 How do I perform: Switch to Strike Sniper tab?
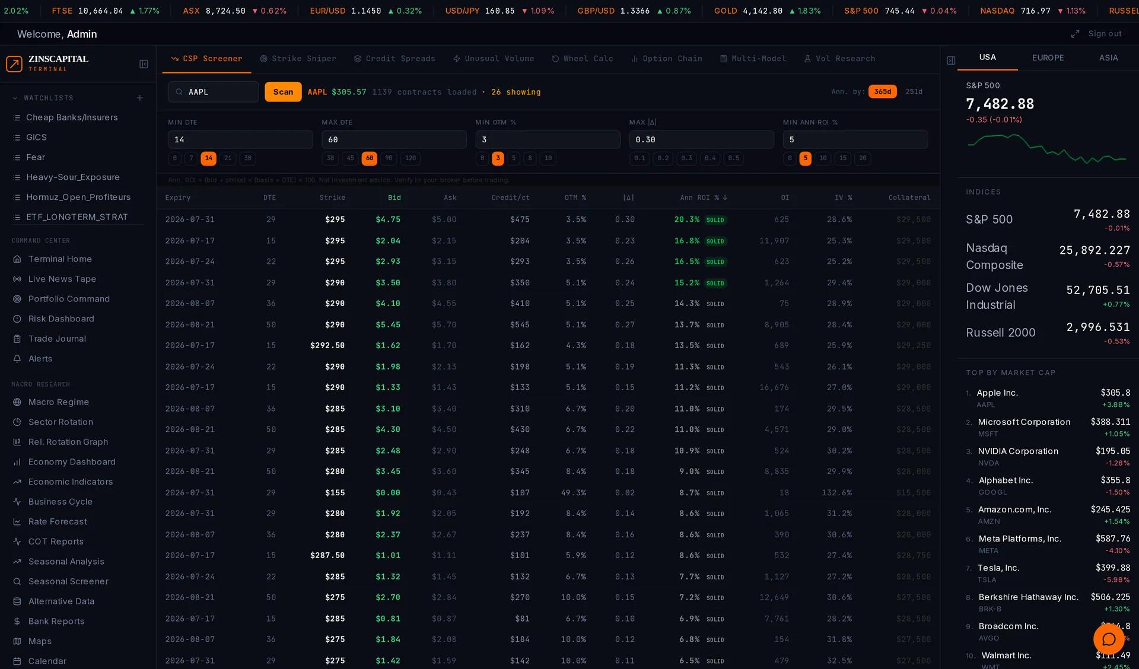pyautogui.click(x=298, y=59)
